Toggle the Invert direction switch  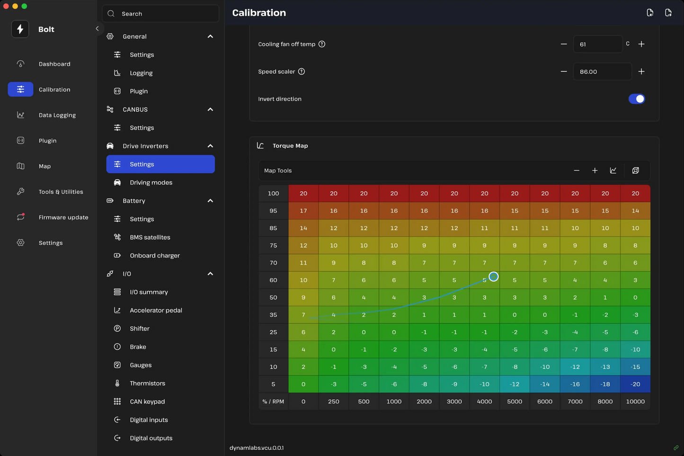636,99
